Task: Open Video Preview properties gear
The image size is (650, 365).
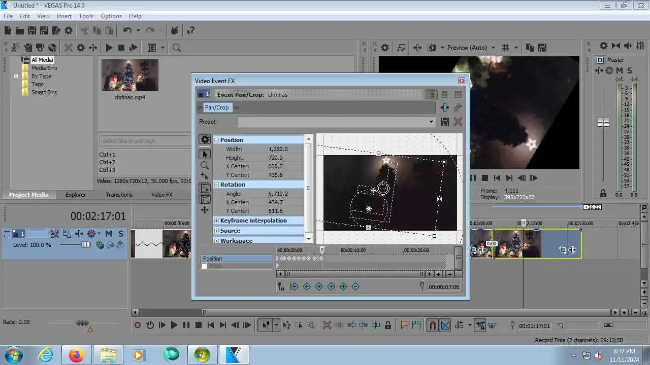Action: 385,48
